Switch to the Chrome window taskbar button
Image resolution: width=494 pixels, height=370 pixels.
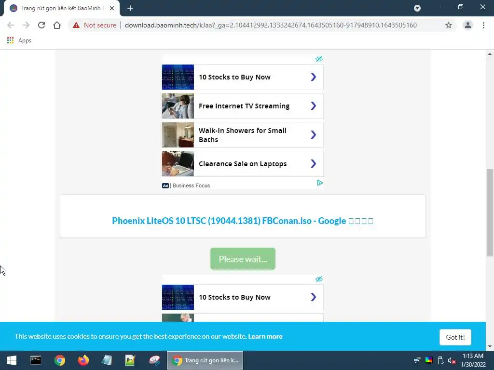pyautogui.click(x=205, y=360)
